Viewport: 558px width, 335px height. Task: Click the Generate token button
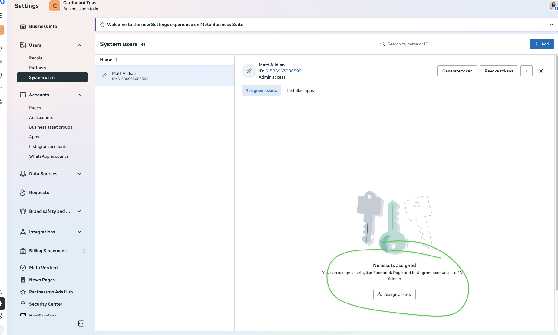[x=457, y=71]
